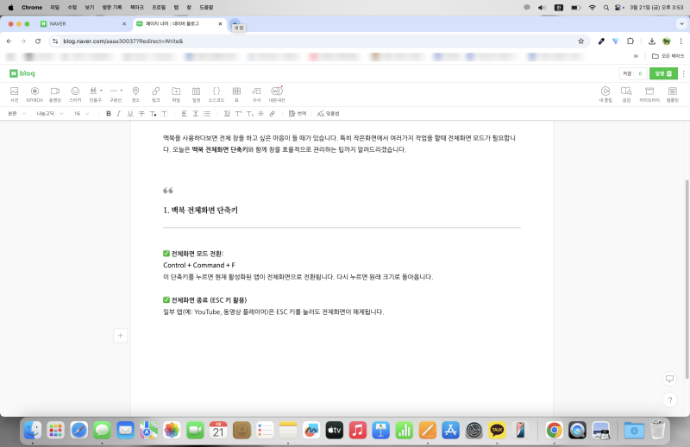The height and width of the screenshot is (447, 690).
Task: Open KakaoTalk from the Dock
Action: coord(497,431)
